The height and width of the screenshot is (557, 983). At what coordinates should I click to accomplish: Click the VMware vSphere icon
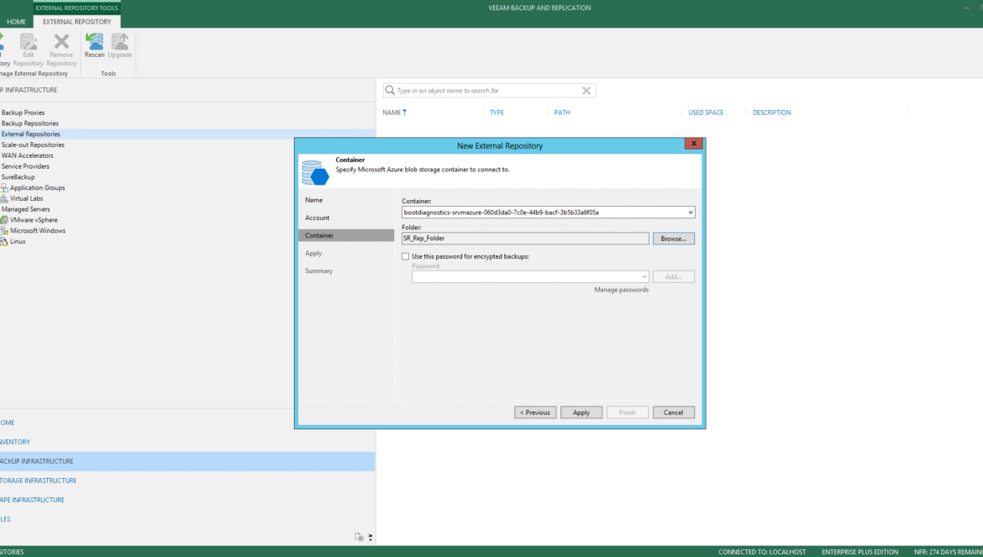click(x=4, y=220)
